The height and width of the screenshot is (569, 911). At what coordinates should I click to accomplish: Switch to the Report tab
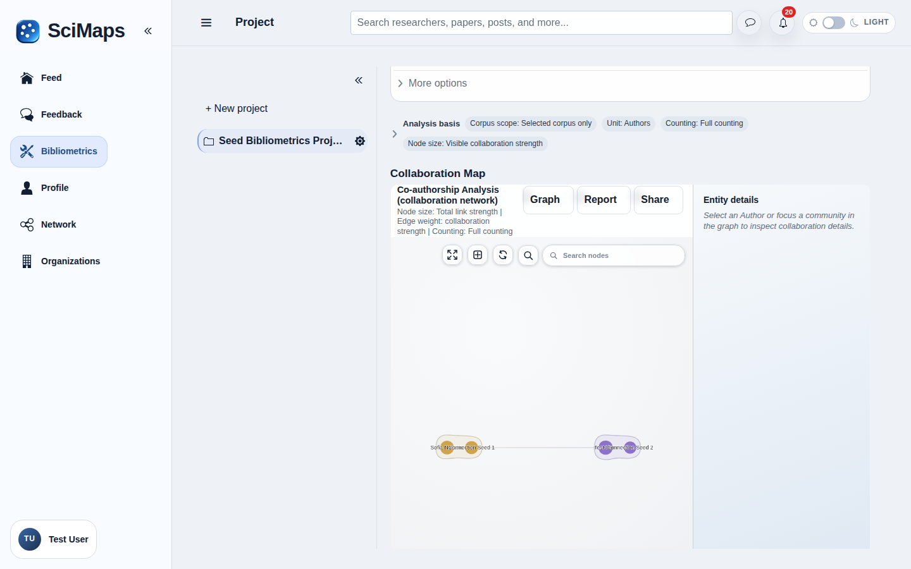click(604, 200)
